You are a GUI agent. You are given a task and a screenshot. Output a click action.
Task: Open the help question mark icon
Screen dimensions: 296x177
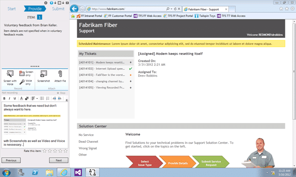[51, 3]
